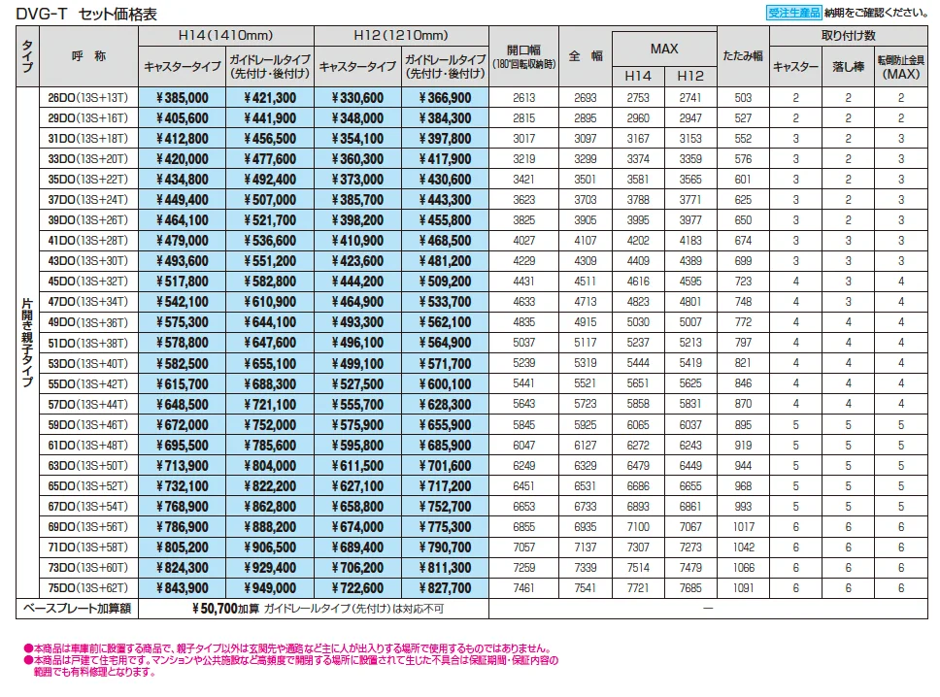Click price ¥685,900
Viewport: 940px width, 697px height.
pos(445,446)
